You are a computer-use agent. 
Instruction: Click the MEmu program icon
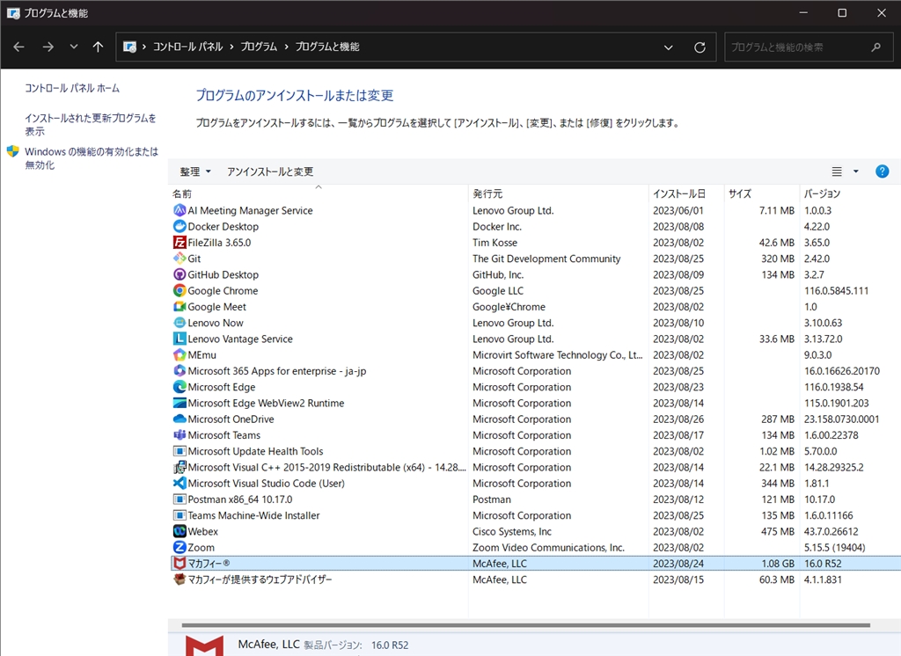pyautogui.click(x=179, y=355)
